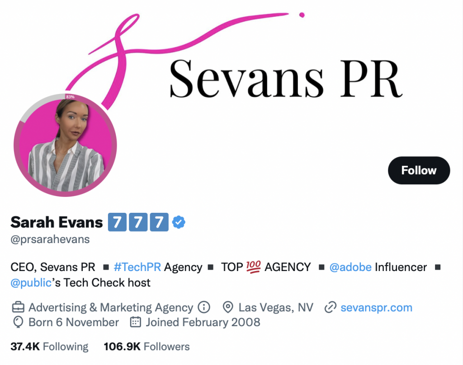The width and height of the screenshot is (463, 365).
Task: Click the info circle beside Marketing Agency
Action: (204, 307)
